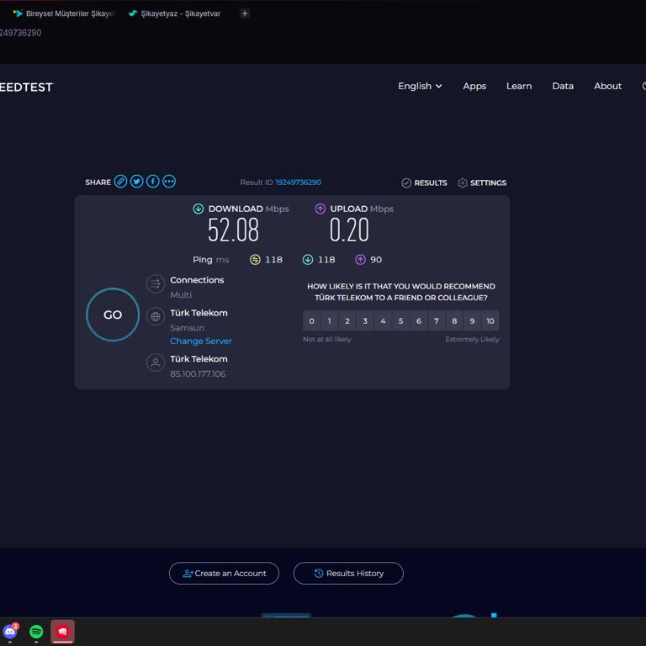
Task: Open the About menu
Action: click(x=607, y=86)
